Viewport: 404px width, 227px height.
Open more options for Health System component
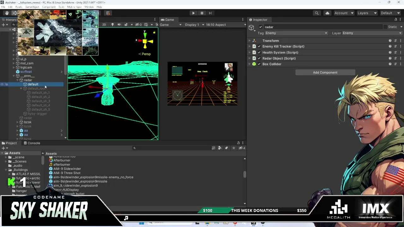click(x=400, y=52)
